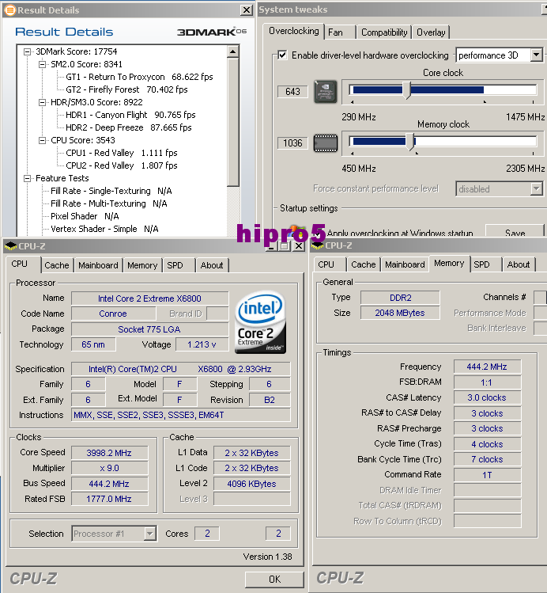Image resolution: width=547 pixels, height=593 pixels.
Task: Open About tab in right CPU-Z window
Action: click(x=519, y=264)
